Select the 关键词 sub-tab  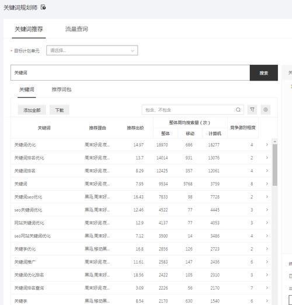point(27,89)
